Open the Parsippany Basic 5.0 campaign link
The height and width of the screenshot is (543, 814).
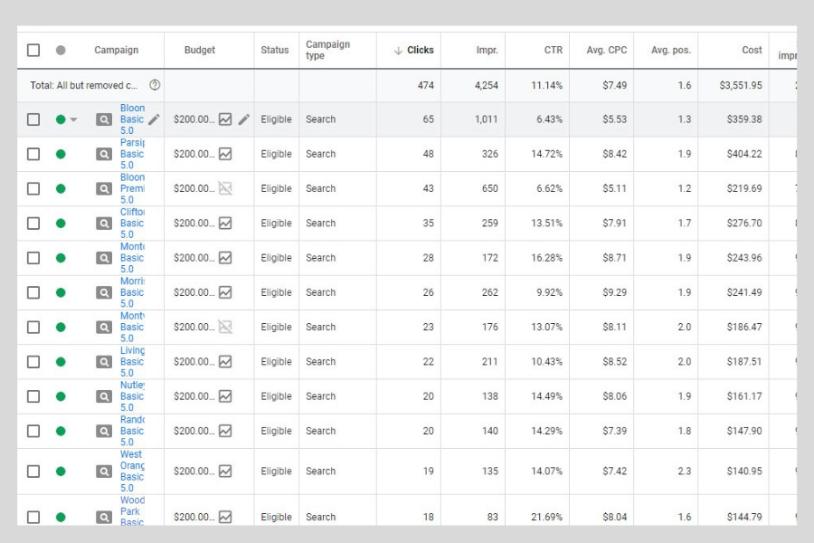tap(132, 153)
